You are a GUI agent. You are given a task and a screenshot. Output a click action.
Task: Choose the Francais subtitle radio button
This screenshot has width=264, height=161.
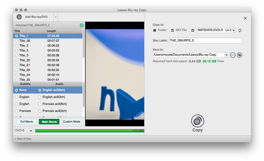(x=16, y=111)
